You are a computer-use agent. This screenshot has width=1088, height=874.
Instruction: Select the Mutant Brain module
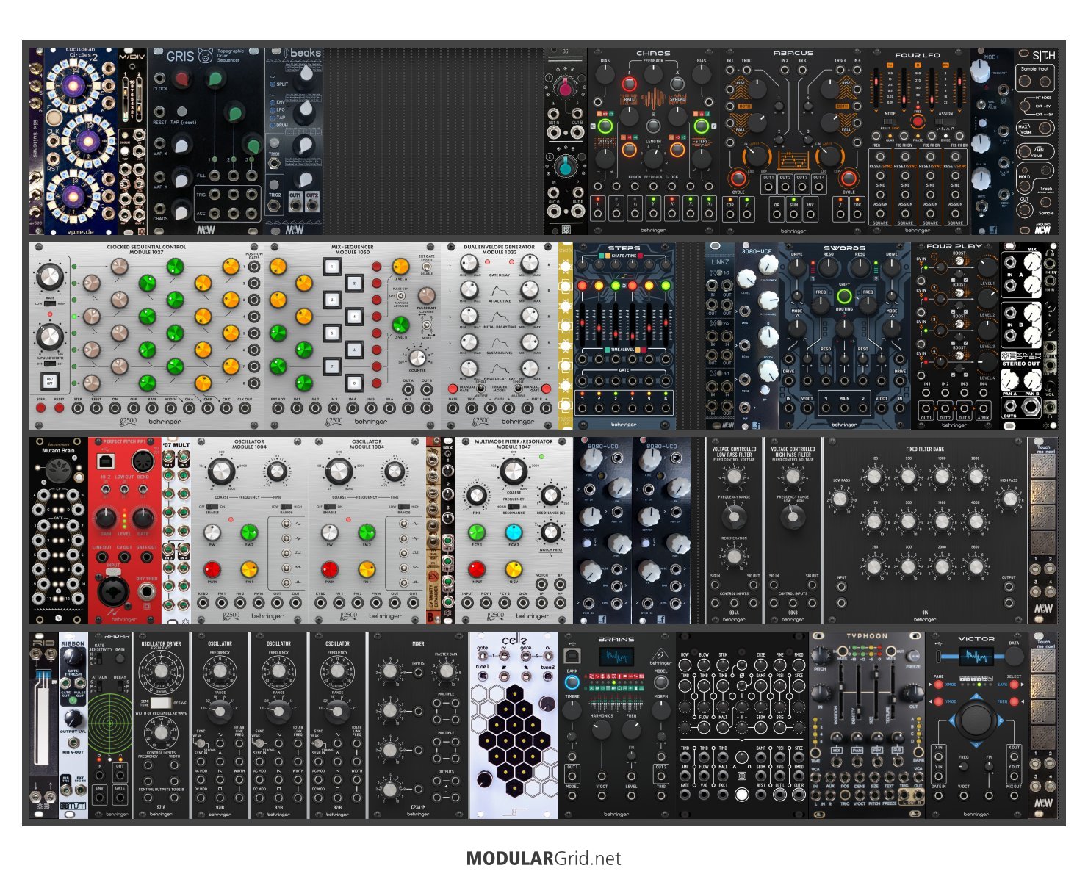59,530
